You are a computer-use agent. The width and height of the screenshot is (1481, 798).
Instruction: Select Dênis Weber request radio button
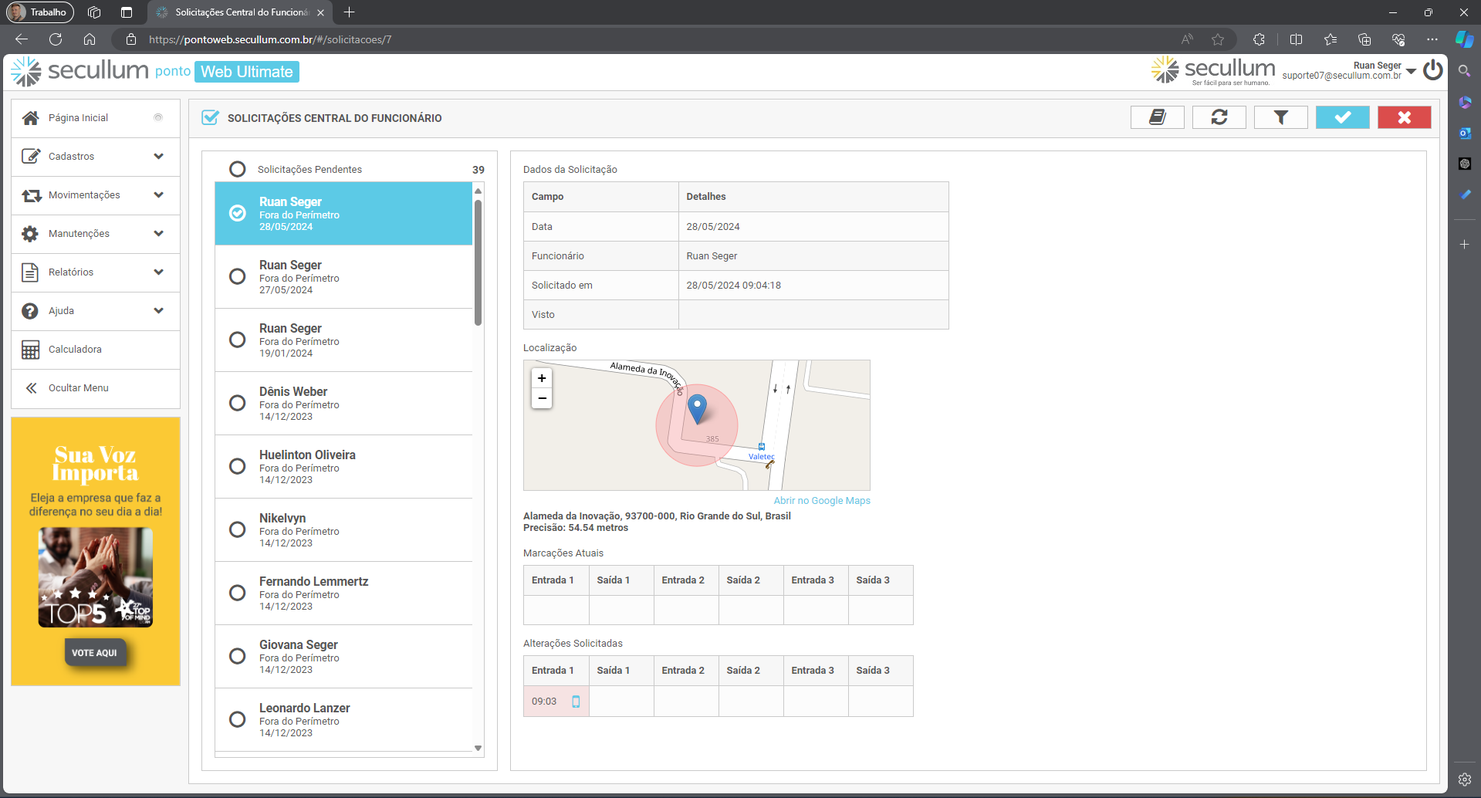(238, 403)
